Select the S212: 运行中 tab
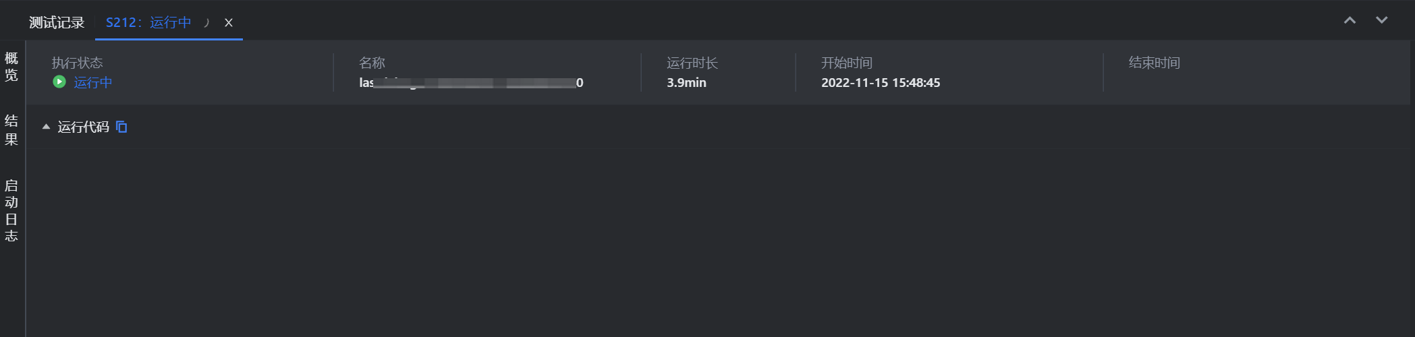 point(148,22)
